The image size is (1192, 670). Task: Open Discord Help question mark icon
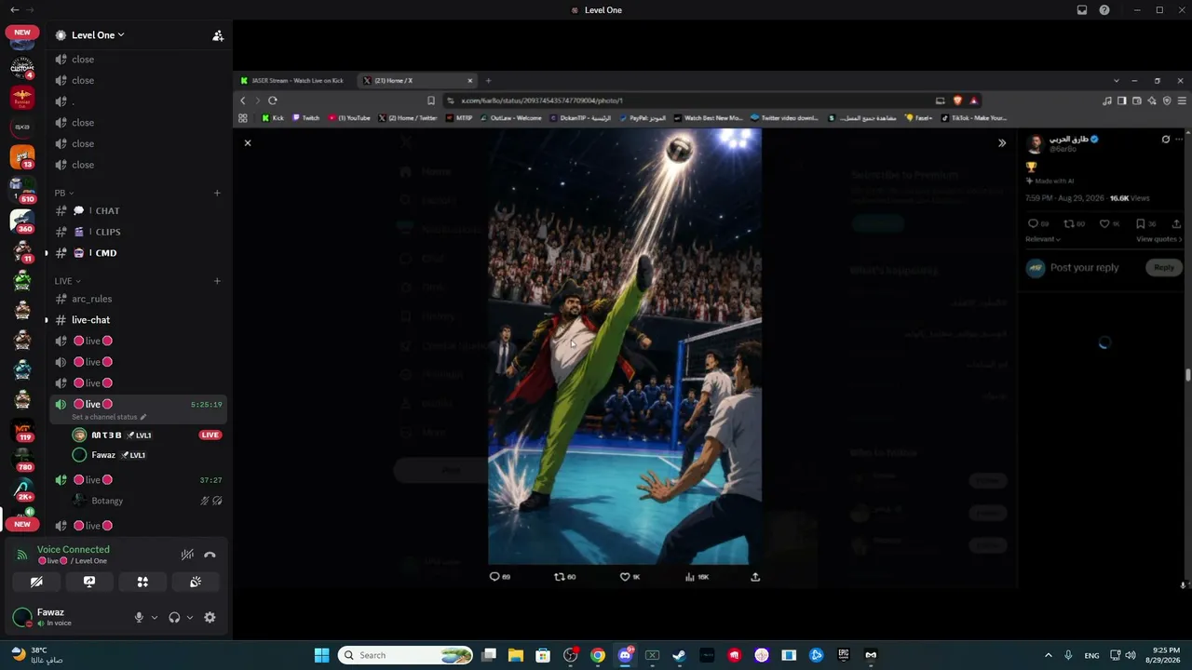coord(1104,10)
